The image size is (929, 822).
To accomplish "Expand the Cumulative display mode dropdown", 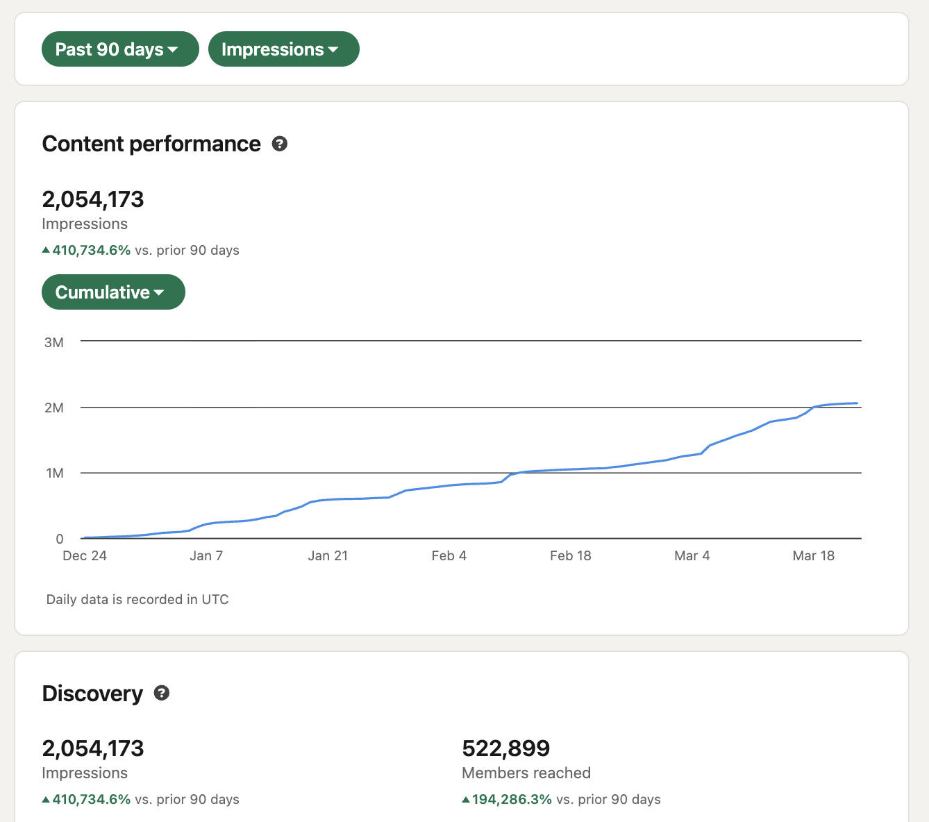I will coord(113,292).
